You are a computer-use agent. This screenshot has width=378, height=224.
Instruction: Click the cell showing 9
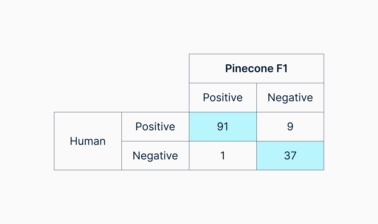pyautogui.click(x=290, y=127)
